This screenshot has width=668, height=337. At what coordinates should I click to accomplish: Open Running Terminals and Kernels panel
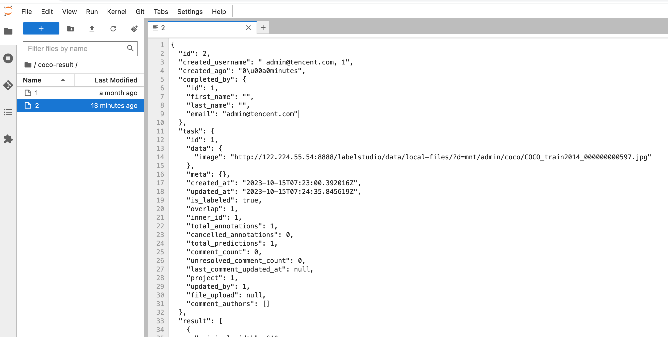(8, 58)
